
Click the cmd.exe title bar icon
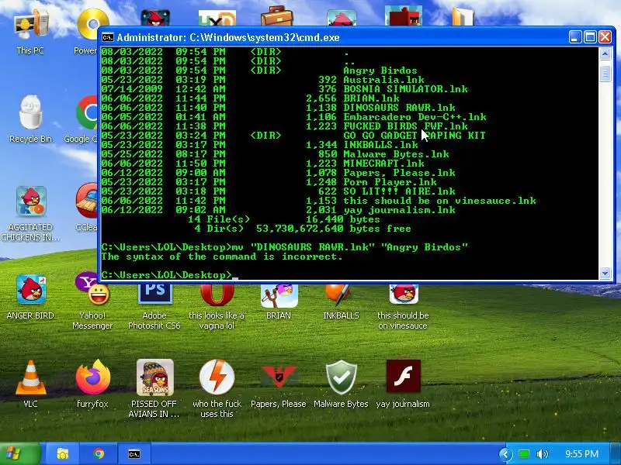[x=108, y=37]
